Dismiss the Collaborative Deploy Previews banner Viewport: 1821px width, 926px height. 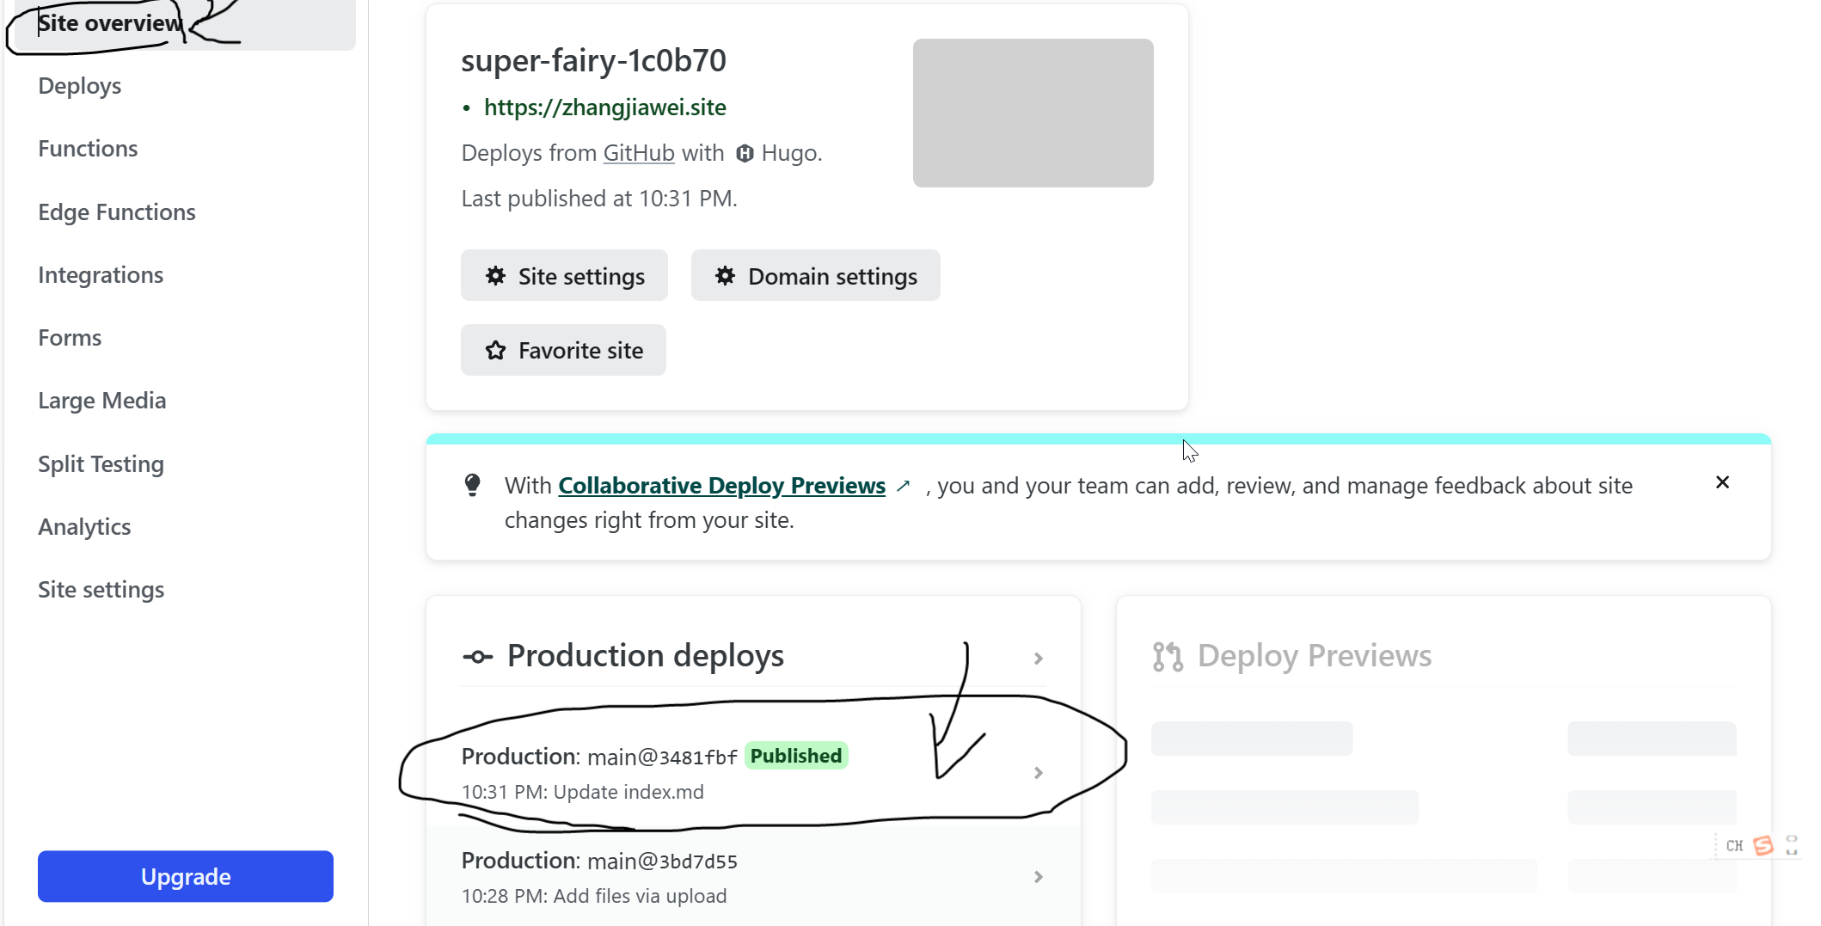point(1722,482)
